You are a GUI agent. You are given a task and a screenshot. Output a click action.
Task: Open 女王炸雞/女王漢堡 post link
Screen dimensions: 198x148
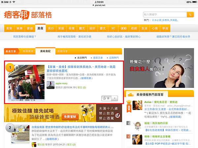[x=167, y=109]
